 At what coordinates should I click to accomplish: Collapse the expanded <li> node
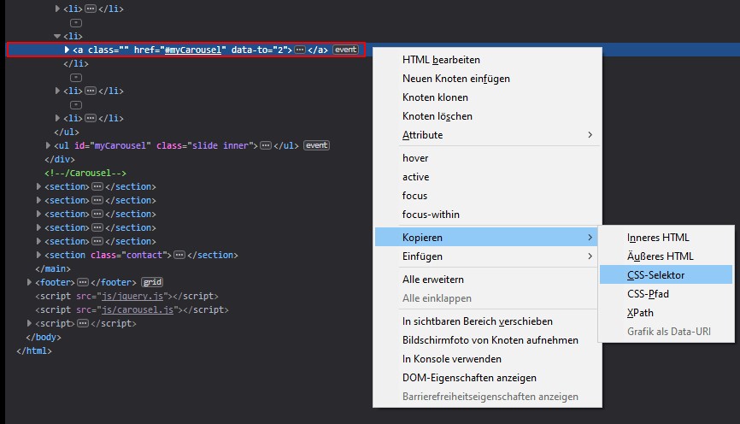click(57, 36)
